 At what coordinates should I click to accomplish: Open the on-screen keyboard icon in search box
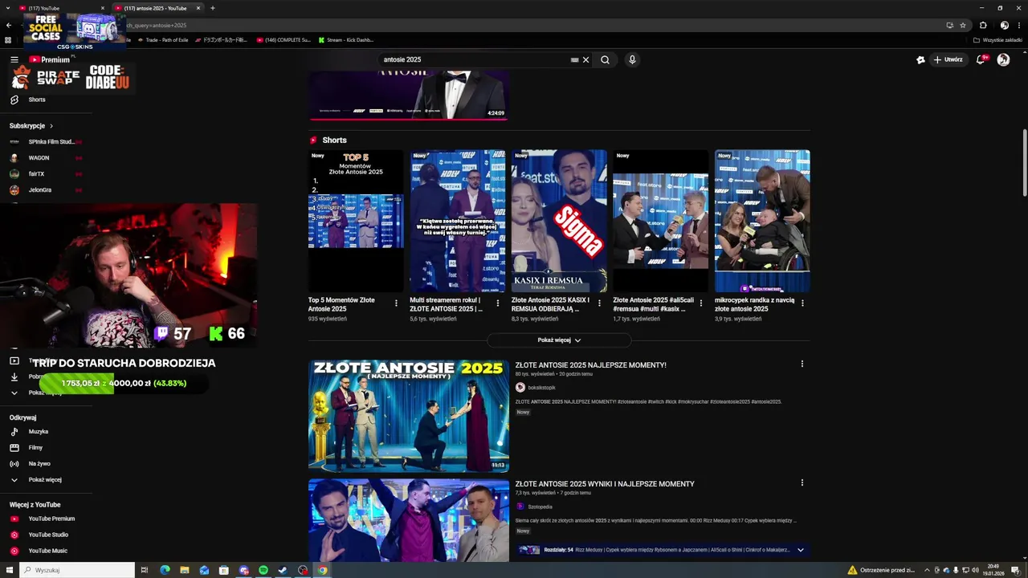pos(574,59)
